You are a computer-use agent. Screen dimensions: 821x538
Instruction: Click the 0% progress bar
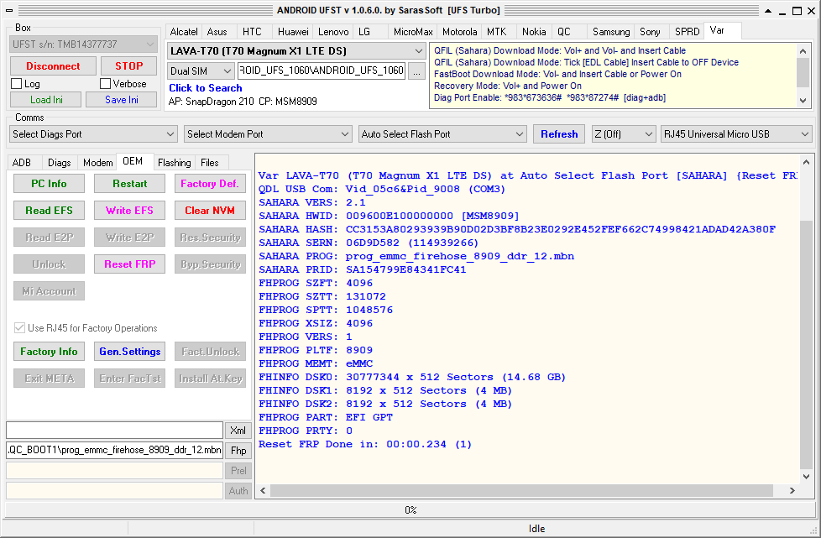410,509
